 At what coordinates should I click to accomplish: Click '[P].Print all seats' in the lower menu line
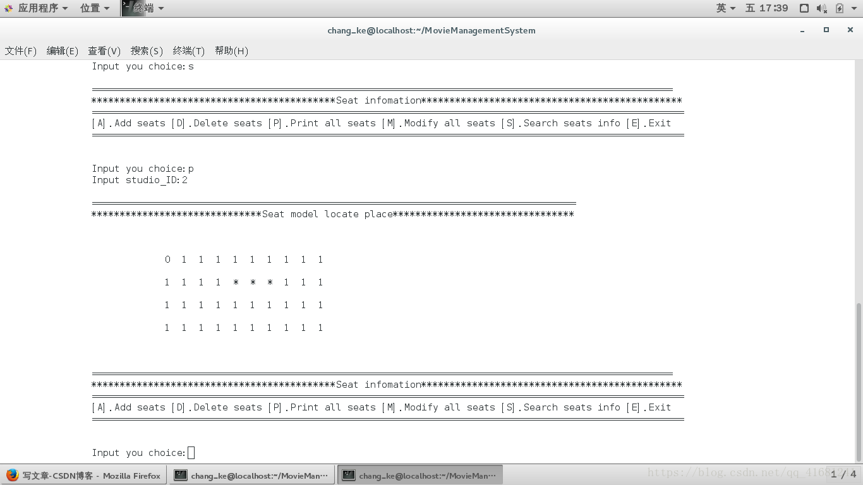pos(322,407)
